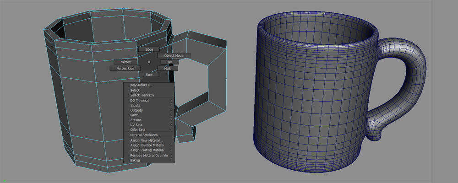
Task: Click Select in the context menu
Action: pyautogui.click(x=149, y=91)
